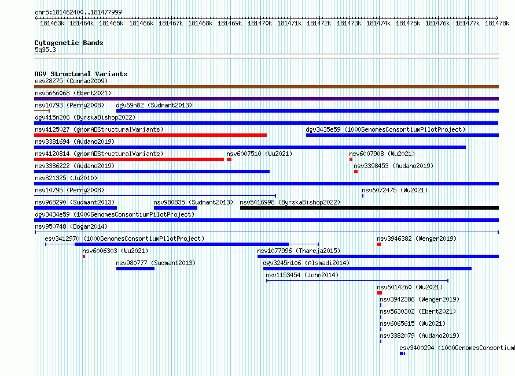This screenshot has height=376, width=515.
Task: Open the nsv3386222 (Audano2019) blue bar
Action: click(x=152, y=172)
